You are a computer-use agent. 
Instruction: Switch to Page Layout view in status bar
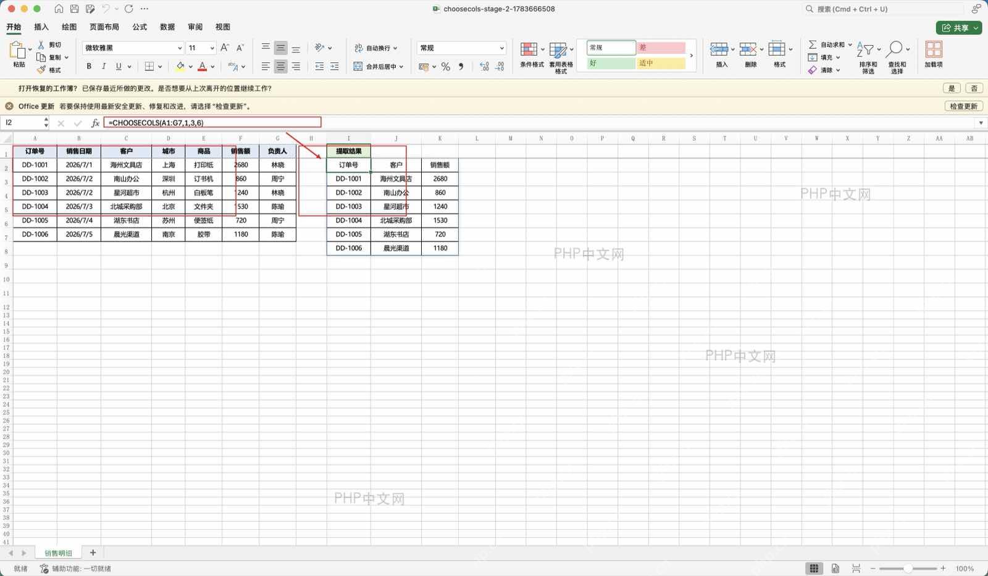coord(835,569)
